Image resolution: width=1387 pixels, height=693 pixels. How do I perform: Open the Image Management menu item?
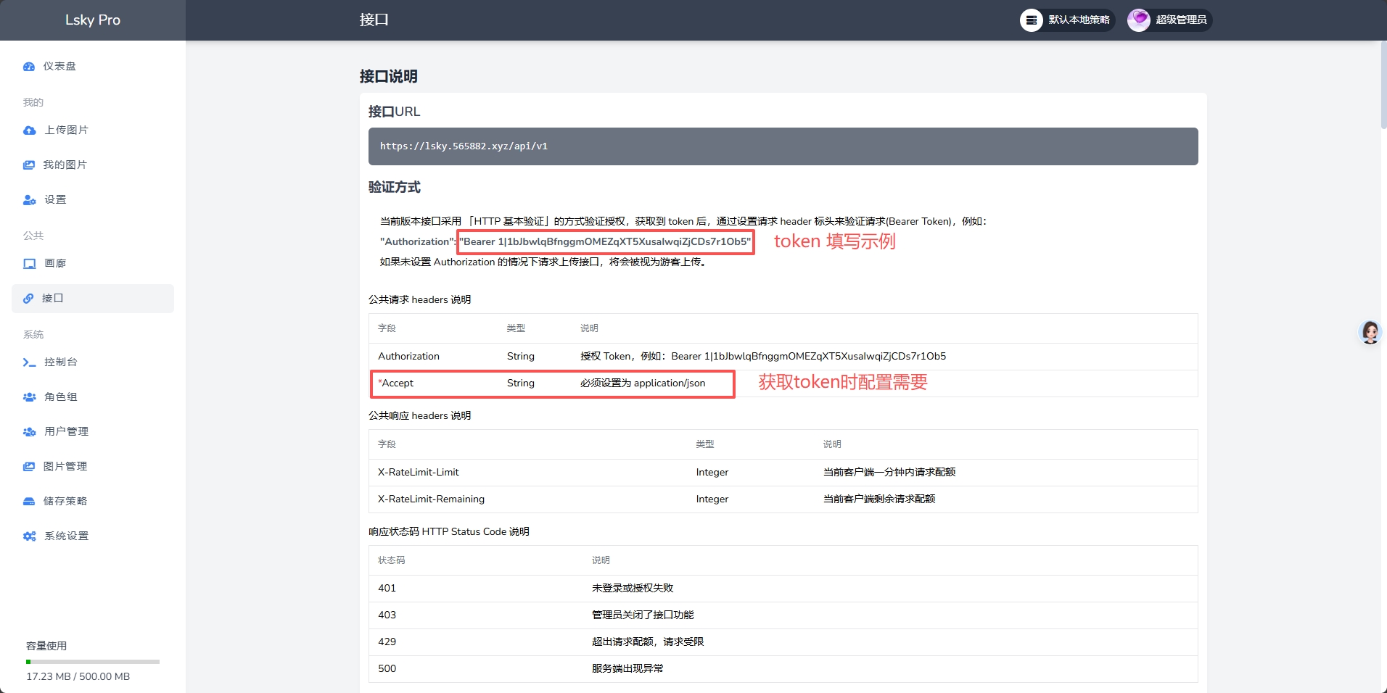(65, 466)
